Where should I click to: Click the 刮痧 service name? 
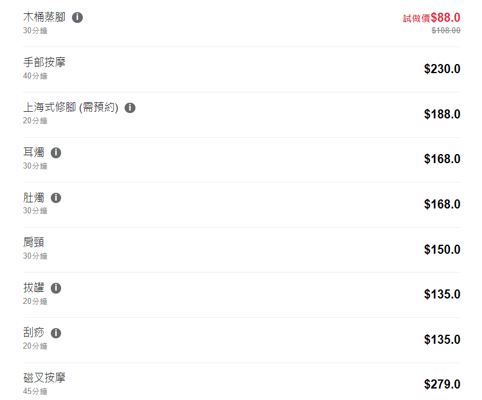[34, 333]
